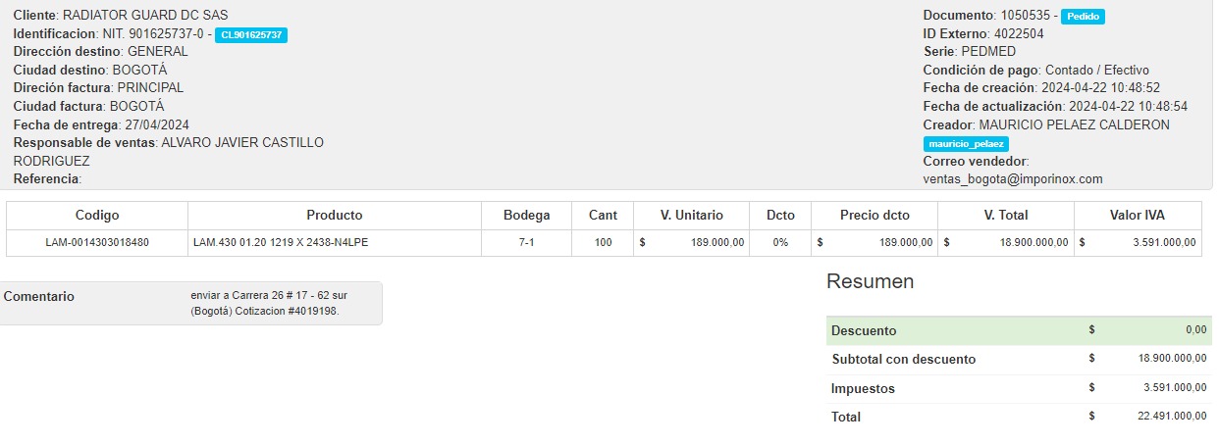Click the Impuestos summary row
Viewport: 1219px width, 445px height.
1018,388
